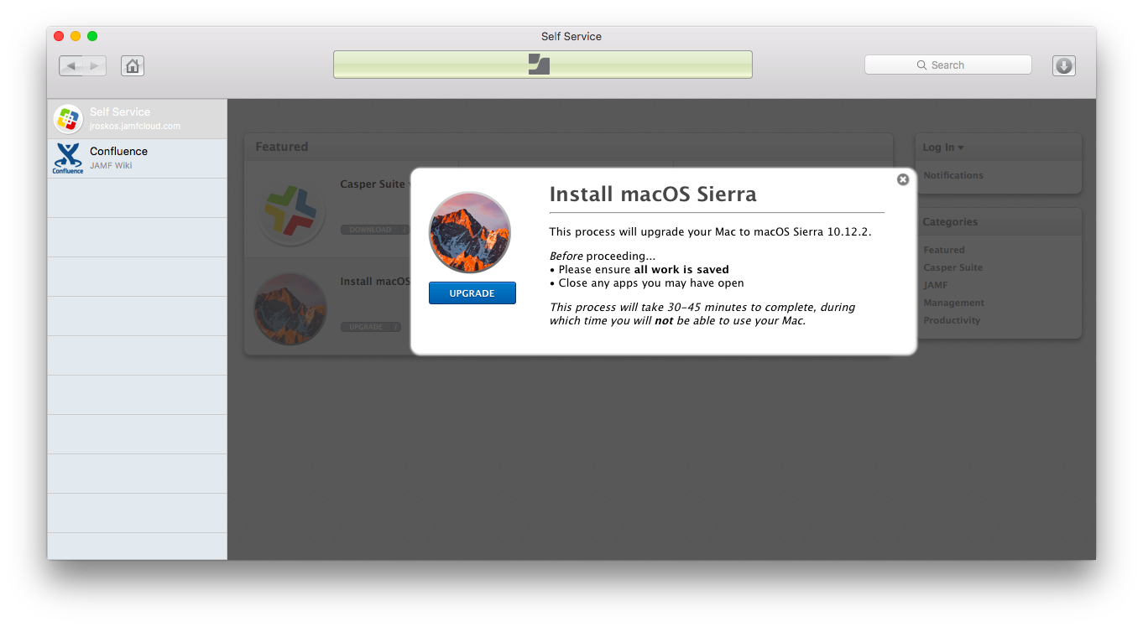This screenshot has width=1143, height=627.
Task: Open the downloads arrow icon
Action: pos(1064,65)
